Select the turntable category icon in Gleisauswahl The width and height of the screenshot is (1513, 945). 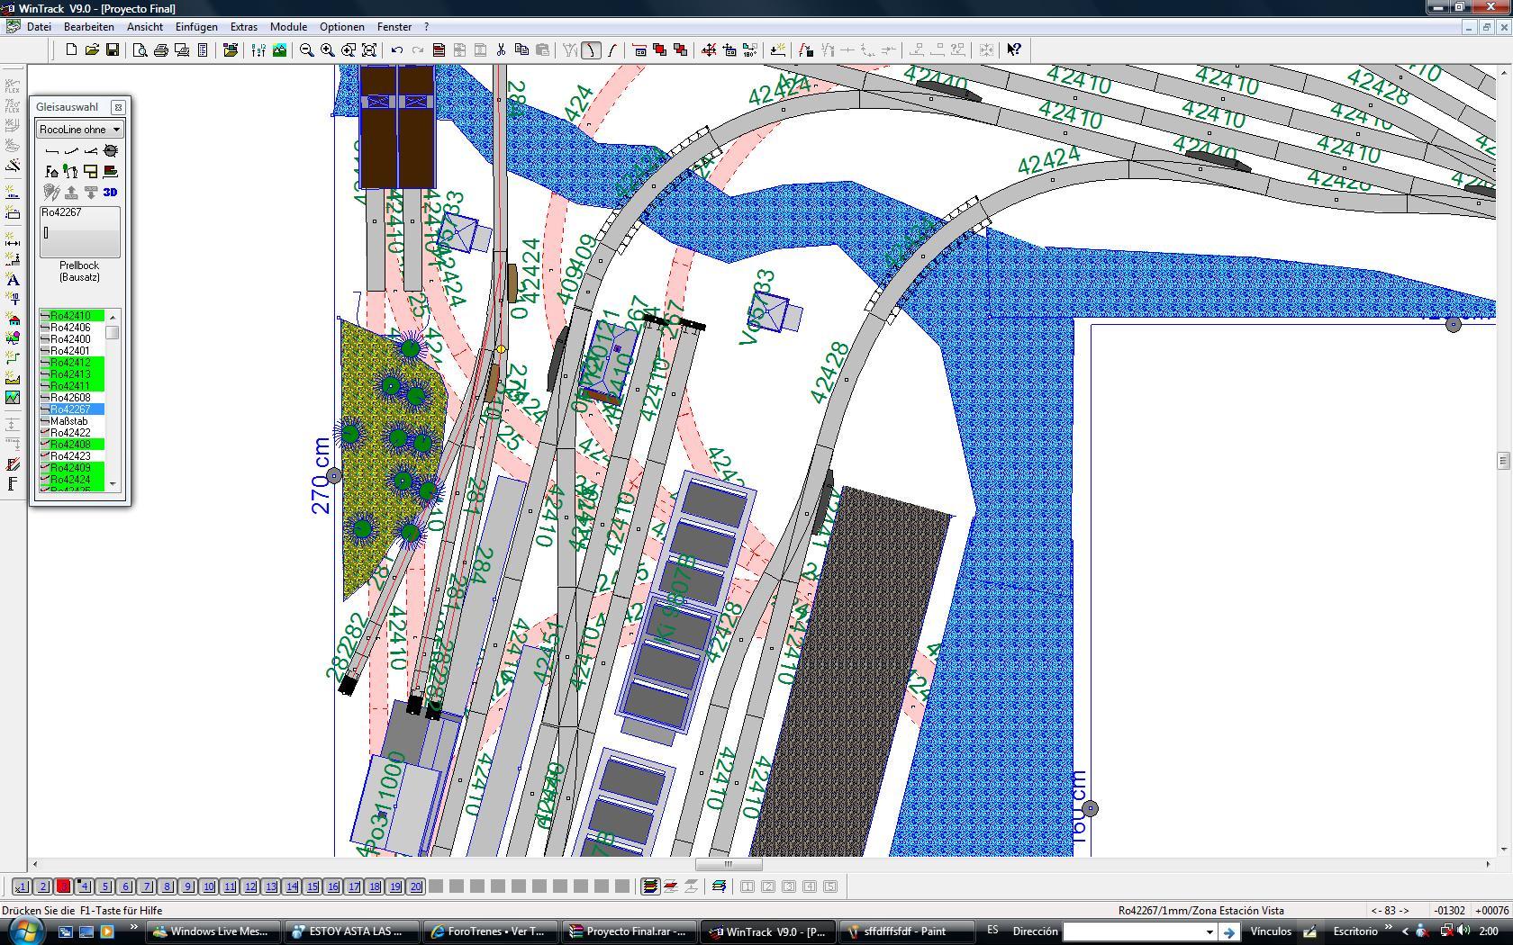point(111,150)
